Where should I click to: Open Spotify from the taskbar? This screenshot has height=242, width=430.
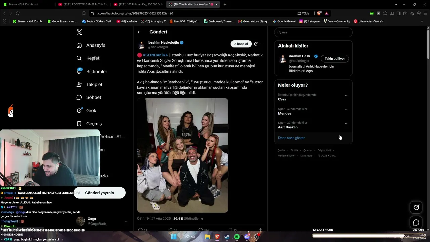click(x=237, y=237)
